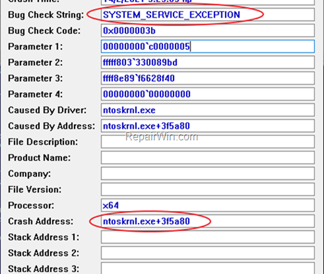Screen dimensions: 324x274
Task: Click the 'Crash Address:' label
Action: [41, 222]
